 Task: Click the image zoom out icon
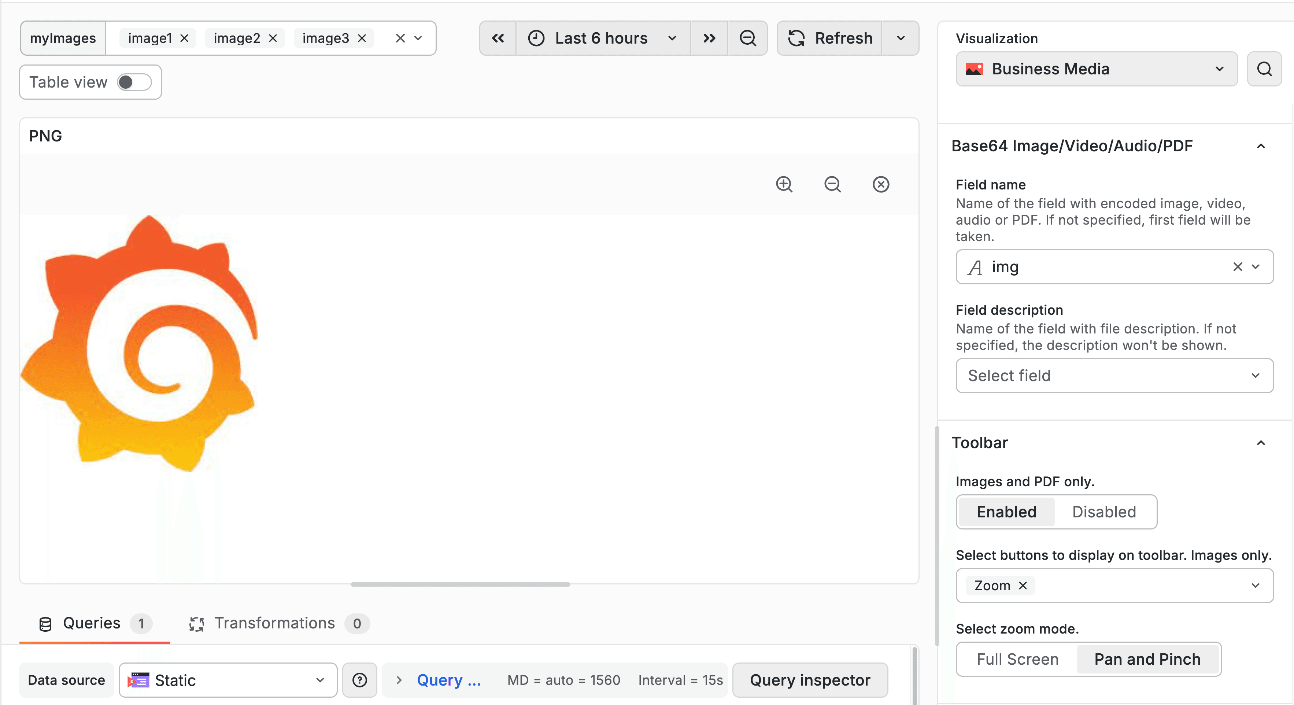[832, 184]
